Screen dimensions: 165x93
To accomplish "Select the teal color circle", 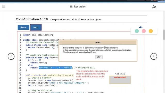I will tap(137, 31).
